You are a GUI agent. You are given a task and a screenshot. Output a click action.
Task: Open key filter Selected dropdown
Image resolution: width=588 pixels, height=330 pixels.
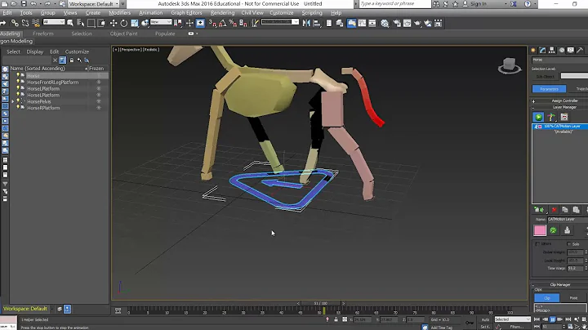pos(512,319)
